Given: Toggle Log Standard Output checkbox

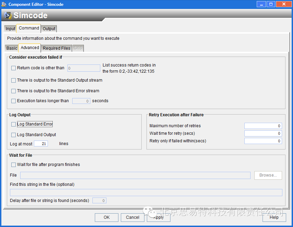Looking at the screenshot, I should pyautogui.click(x=13, y=135).
